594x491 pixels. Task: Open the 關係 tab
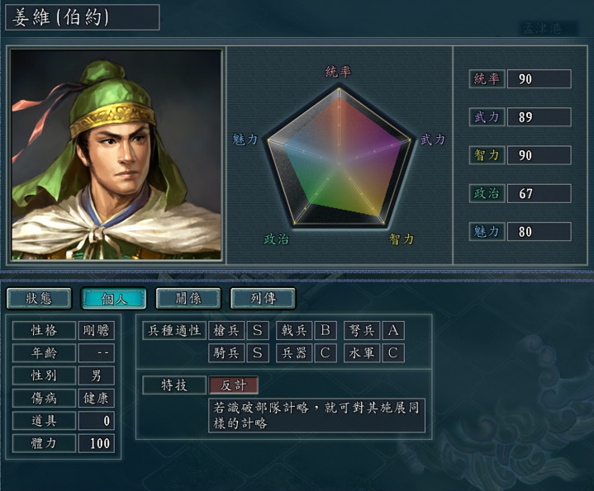(188, 298)
